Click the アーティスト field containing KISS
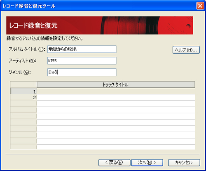The height and width of the screenshot is (171, 206). coord(82,61)
